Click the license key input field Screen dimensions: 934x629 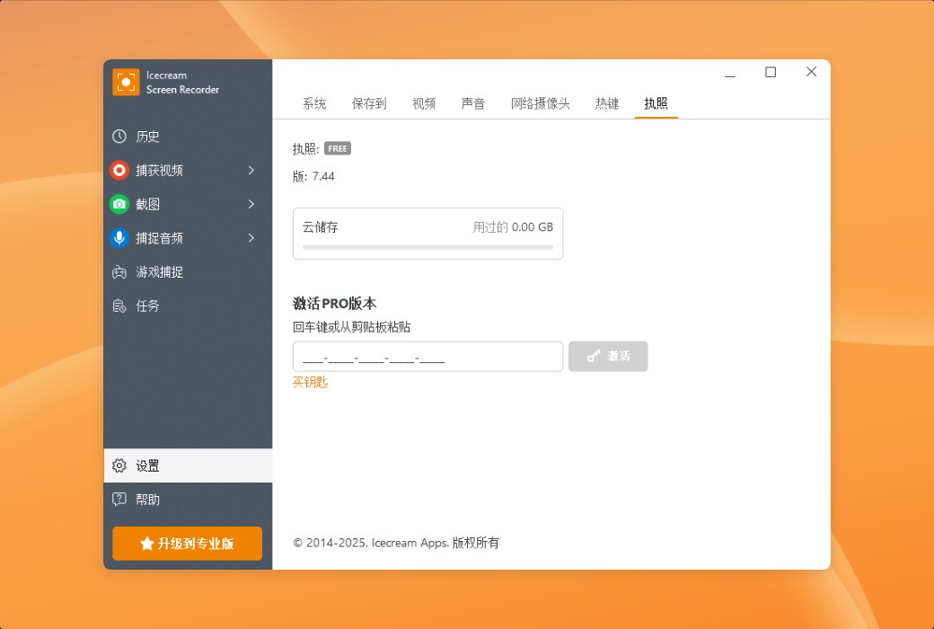tap(427, 356)
